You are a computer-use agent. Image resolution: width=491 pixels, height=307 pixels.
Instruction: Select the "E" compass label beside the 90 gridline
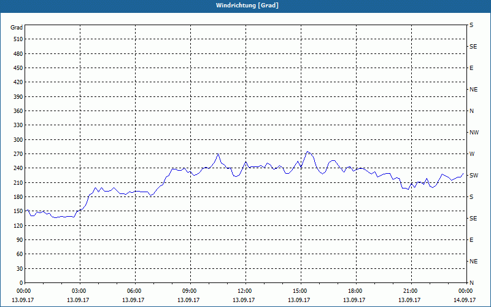pos(471,240)
